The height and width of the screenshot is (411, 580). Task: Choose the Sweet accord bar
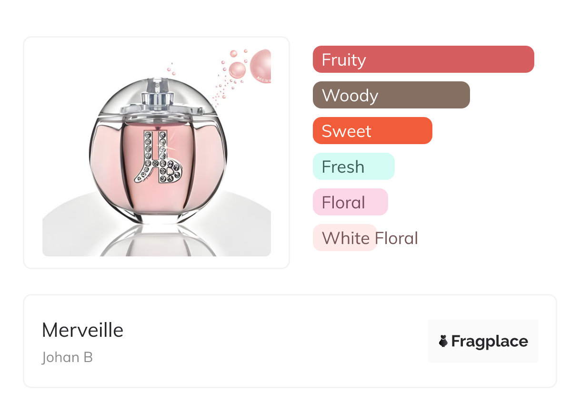click(372, 131)
